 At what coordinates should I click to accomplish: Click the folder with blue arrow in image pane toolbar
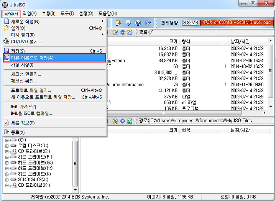(115, 32)
